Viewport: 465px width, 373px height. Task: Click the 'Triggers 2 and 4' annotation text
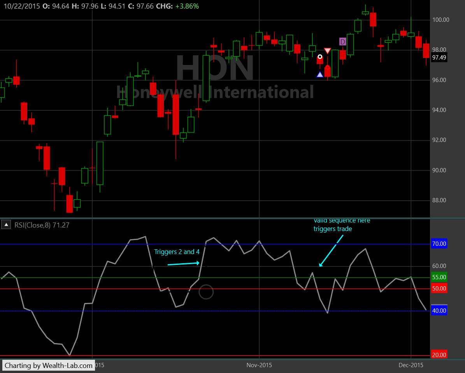[177, 252]
